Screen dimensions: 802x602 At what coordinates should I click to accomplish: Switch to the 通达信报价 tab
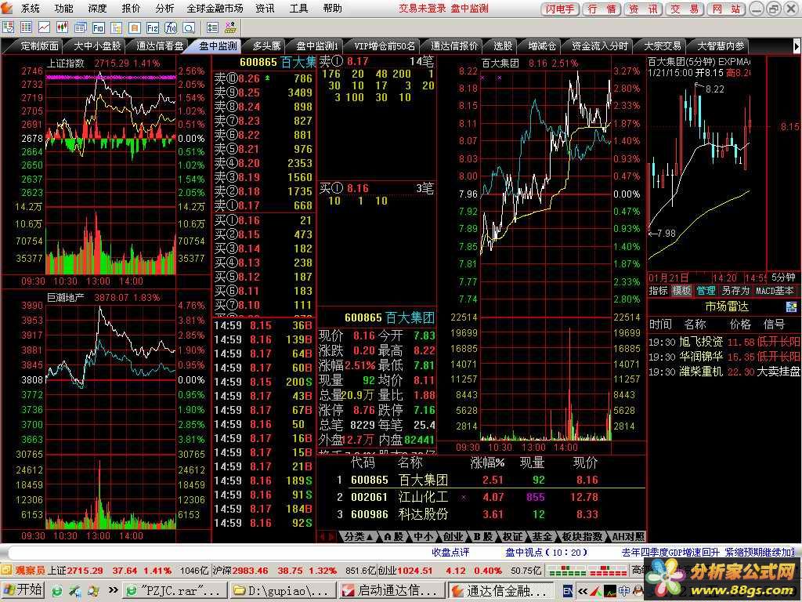(454, 46)
